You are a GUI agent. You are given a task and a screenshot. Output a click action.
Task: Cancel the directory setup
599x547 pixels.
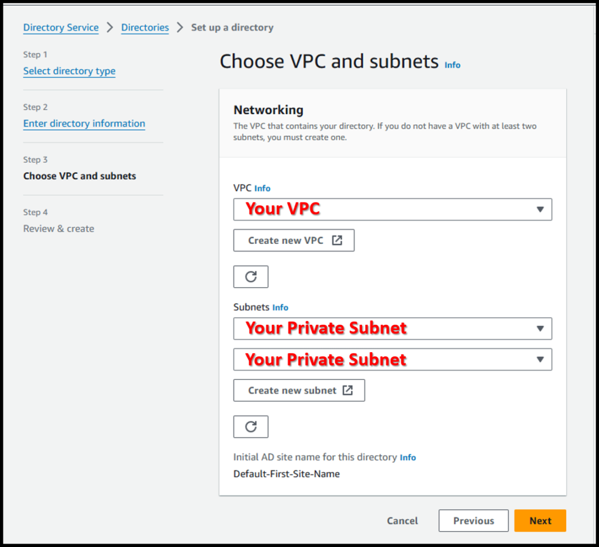tap(402, 521)
